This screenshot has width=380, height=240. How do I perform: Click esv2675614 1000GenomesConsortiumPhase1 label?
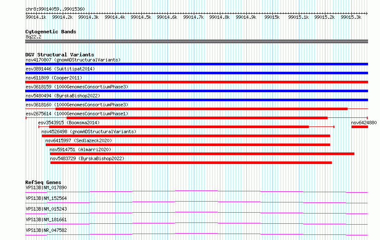click(x=77, y=114)
